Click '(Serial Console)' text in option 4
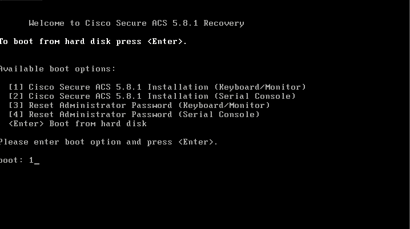The height and width of the screenshot is (229, 410). (x=219, y=114)
